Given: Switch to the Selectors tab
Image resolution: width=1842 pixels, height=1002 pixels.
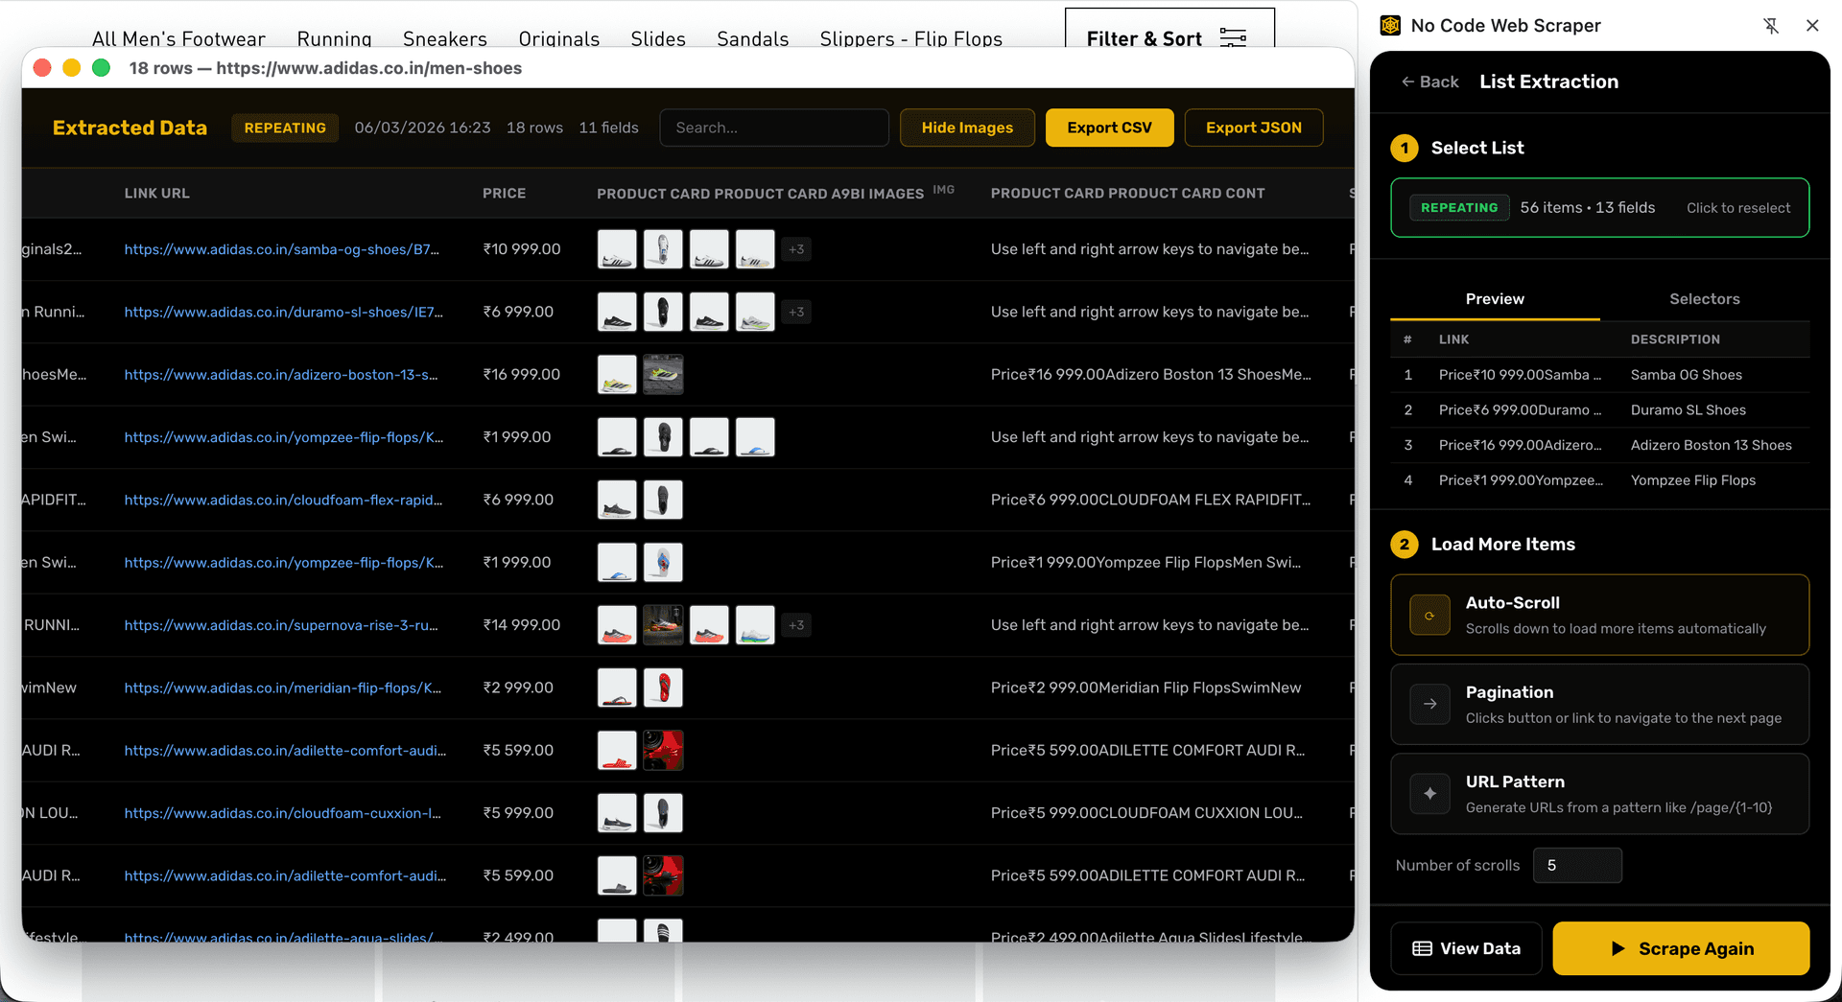Looking at the screenshot, I should (1704, 299).
